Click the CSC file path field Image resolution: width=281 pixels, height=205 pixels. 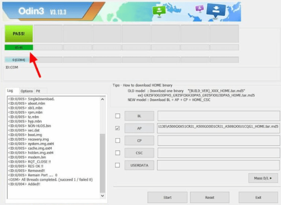(x=219, y=153)
